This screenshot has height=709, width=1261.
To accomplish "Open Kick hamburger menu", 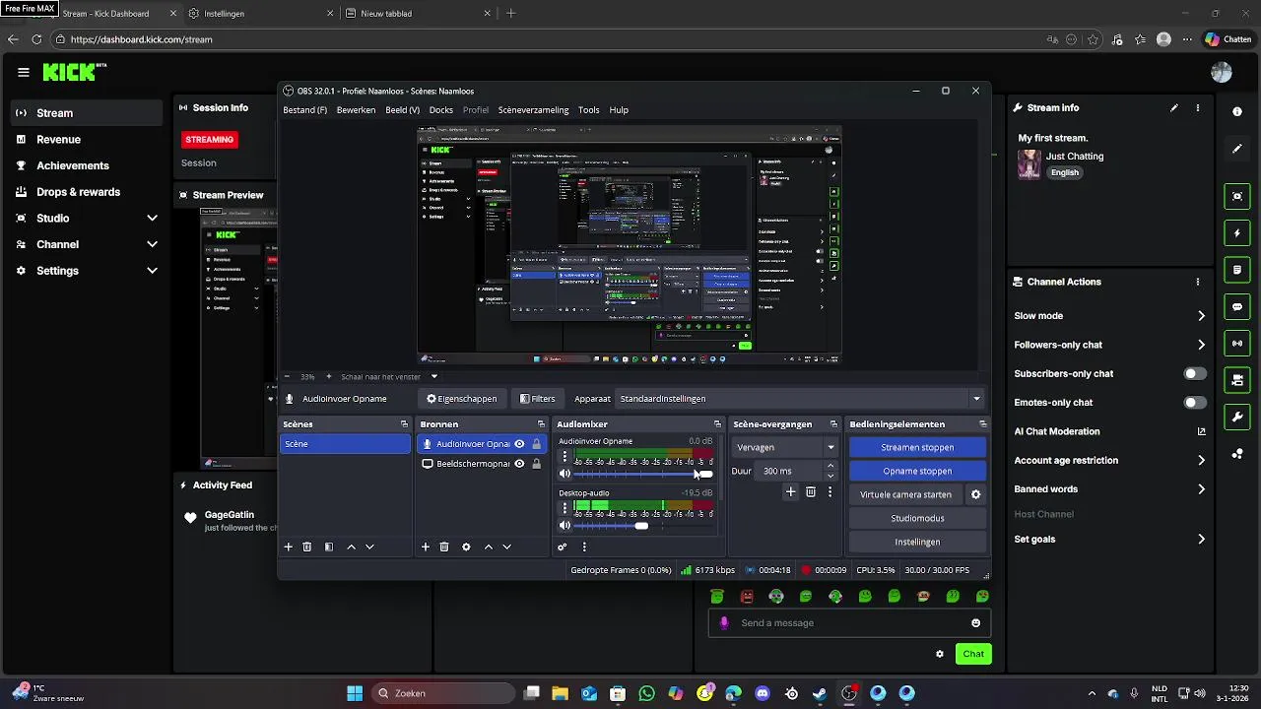I will (x=24, y=72).
